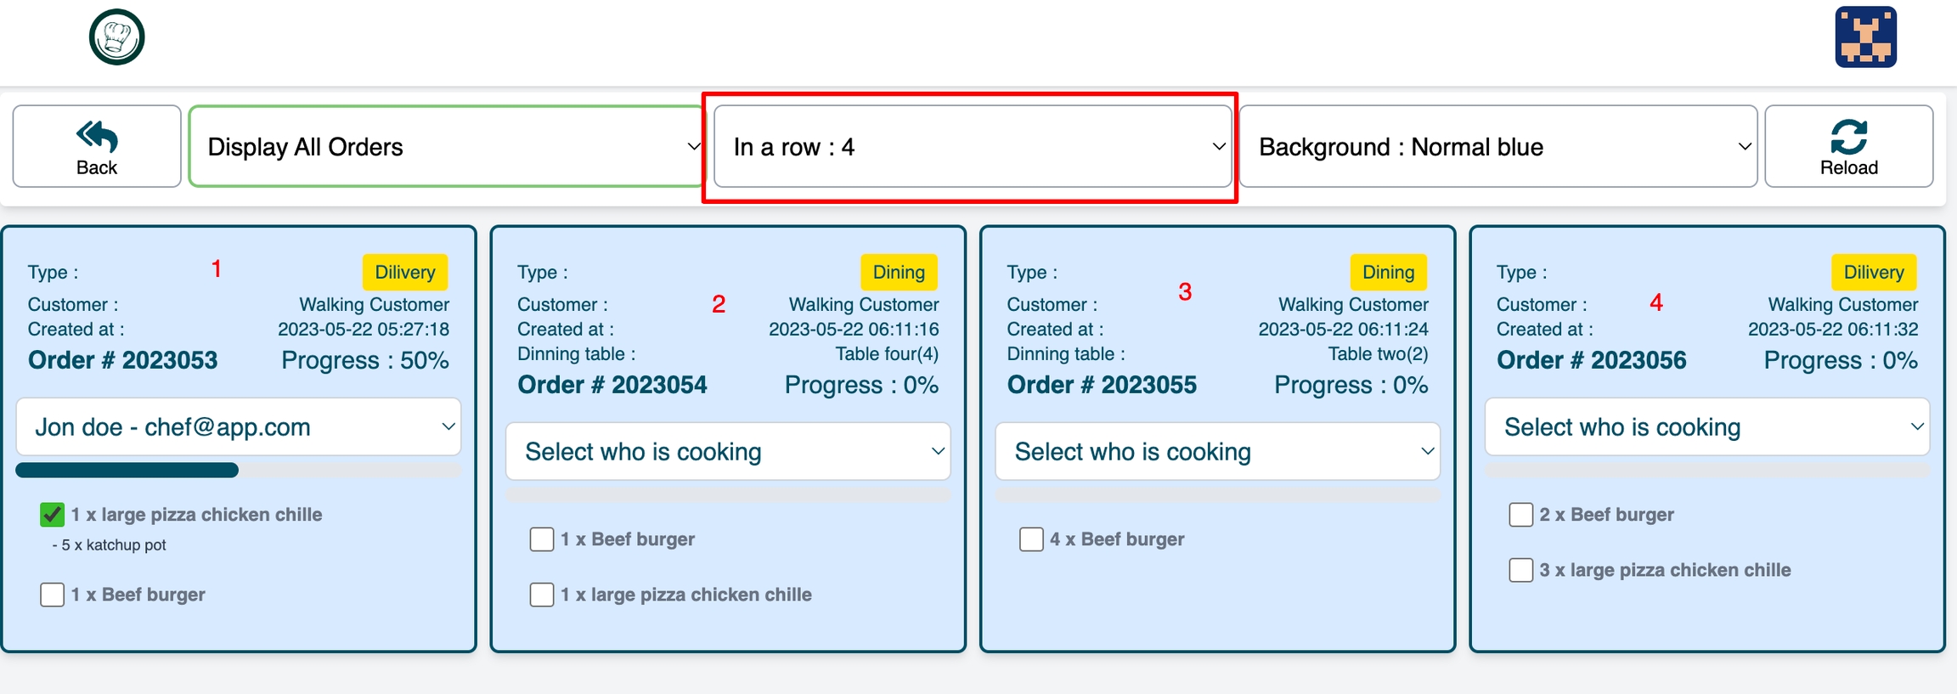Open Background : Normal blue dropdown
This screenshot has width=1957, height=694.
(1497, 146)
